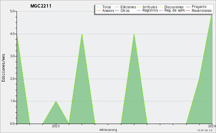Select the Reg. de adm. legend label

175,10
